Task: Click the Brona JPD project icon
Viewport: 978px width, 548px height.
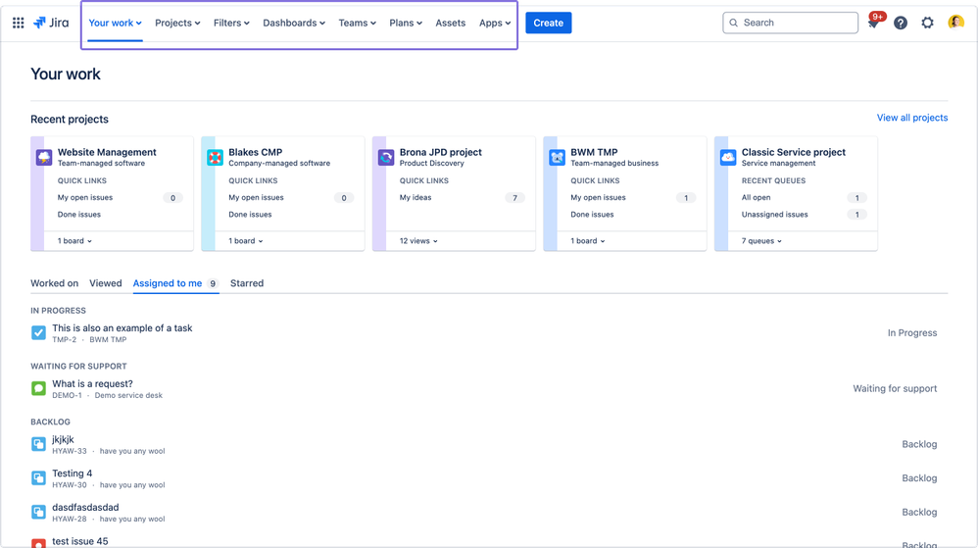Action: (385, 157)
